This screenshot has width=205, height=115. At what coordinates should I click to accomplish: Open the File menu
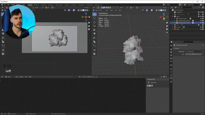coord(5,5)
